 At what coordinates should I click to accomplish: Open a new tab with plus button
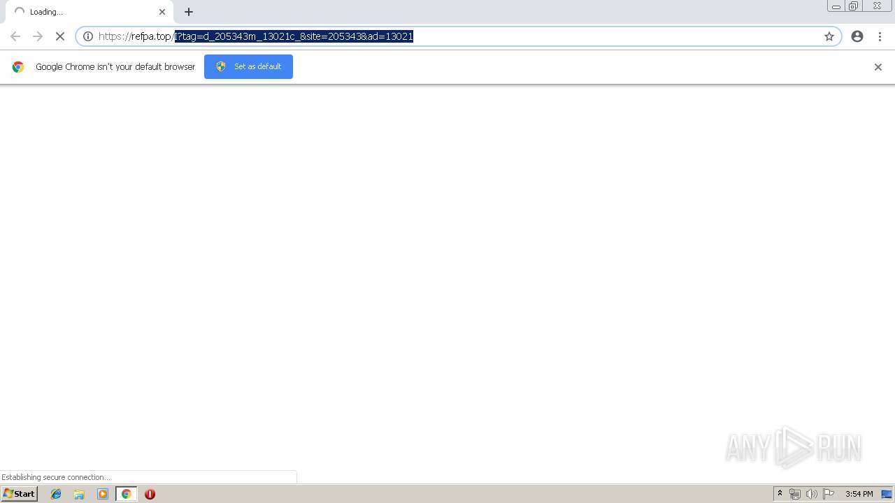coord(189,12)
